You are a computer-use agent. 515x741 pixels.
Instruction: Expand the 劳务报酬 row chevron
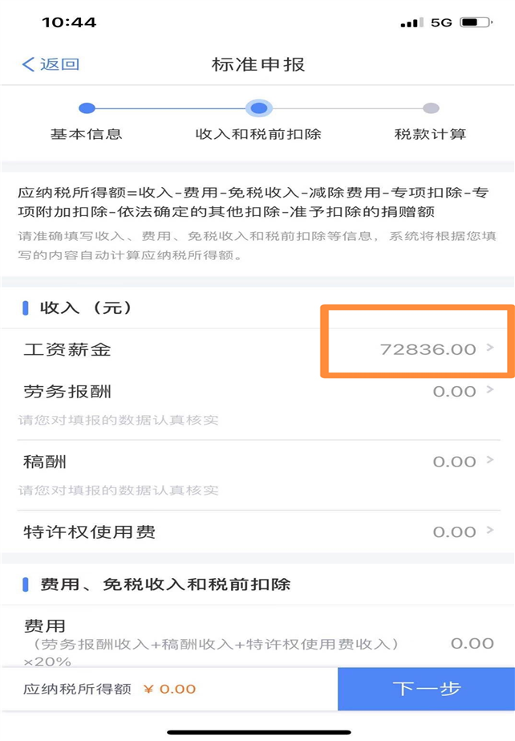point(490,390)
